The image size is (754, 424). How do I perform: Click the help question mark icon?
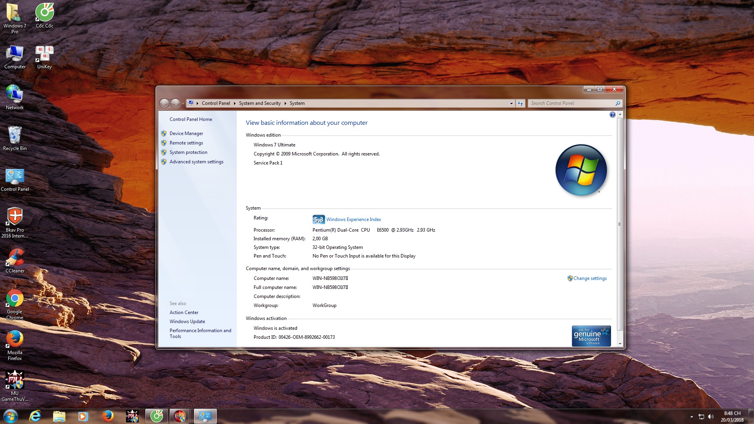coord(612,115)
